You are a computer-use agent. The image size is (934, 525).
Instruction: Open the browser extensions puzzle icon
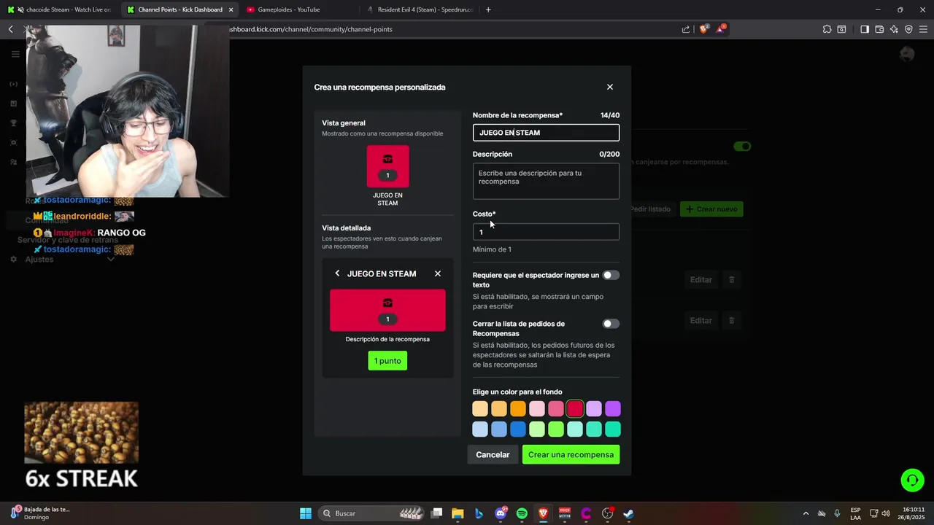(x=827, y=29)
